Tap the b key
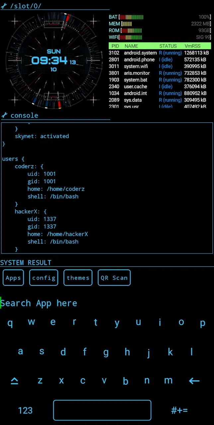The height and width of the screenshot is (425, 214). pos(125,381)
